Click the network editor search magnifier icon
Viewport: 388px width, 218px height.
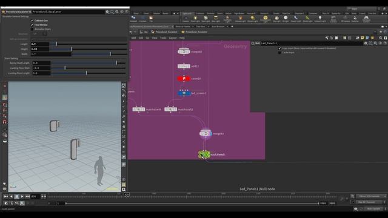point(381,38)
